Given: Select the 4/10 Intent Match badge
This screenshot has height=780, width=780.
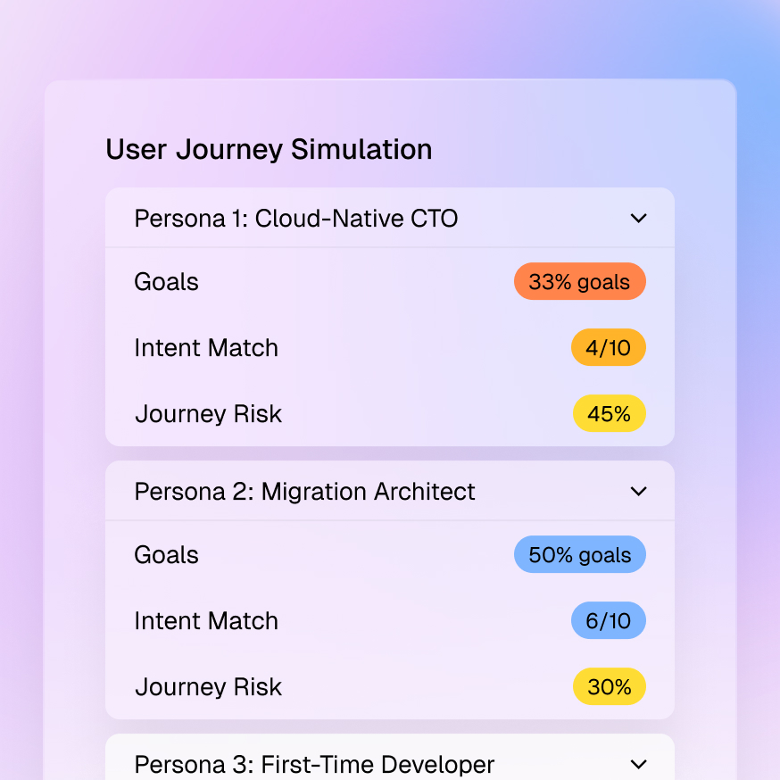Looking at the screenshot, I should click(x=609, y=347).
